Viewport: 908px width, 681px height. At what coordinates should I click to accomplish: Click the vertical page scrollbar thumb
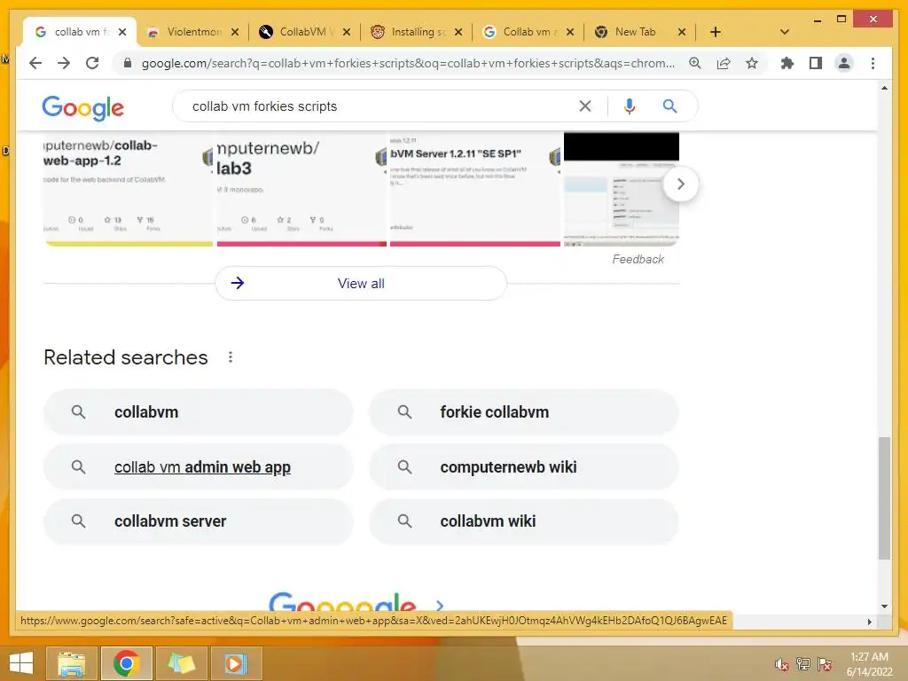point(884,498)
